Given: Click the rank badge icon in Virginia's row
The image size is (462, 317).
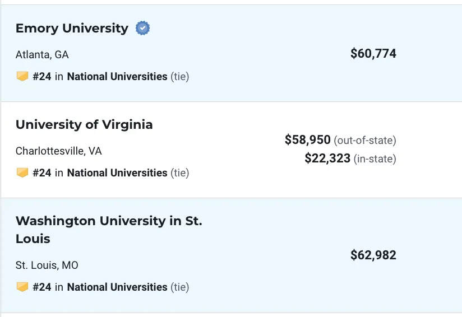Looking at the screenshot, I should pos(22,173).
